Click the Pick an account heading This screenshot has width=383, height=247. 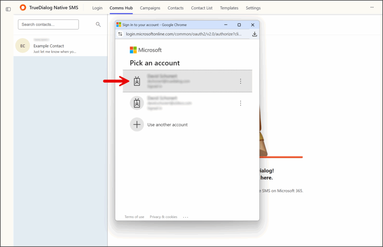(x=155, y=63)
